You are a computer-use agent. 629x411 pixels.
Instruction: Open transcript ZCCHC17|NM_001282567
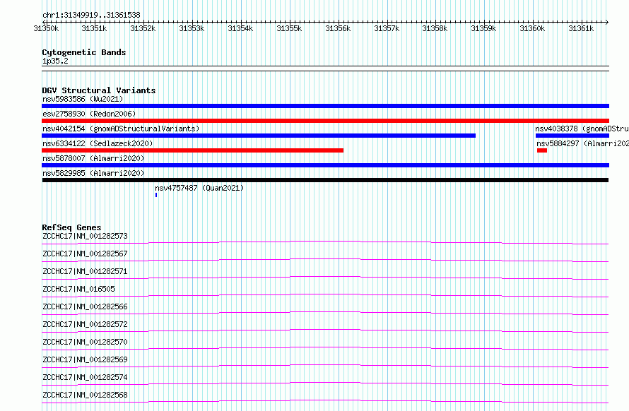[85, 254]
